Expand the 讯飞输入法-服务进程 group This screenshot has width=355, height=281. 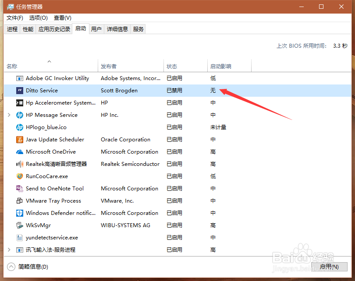[x=9, y=250]
